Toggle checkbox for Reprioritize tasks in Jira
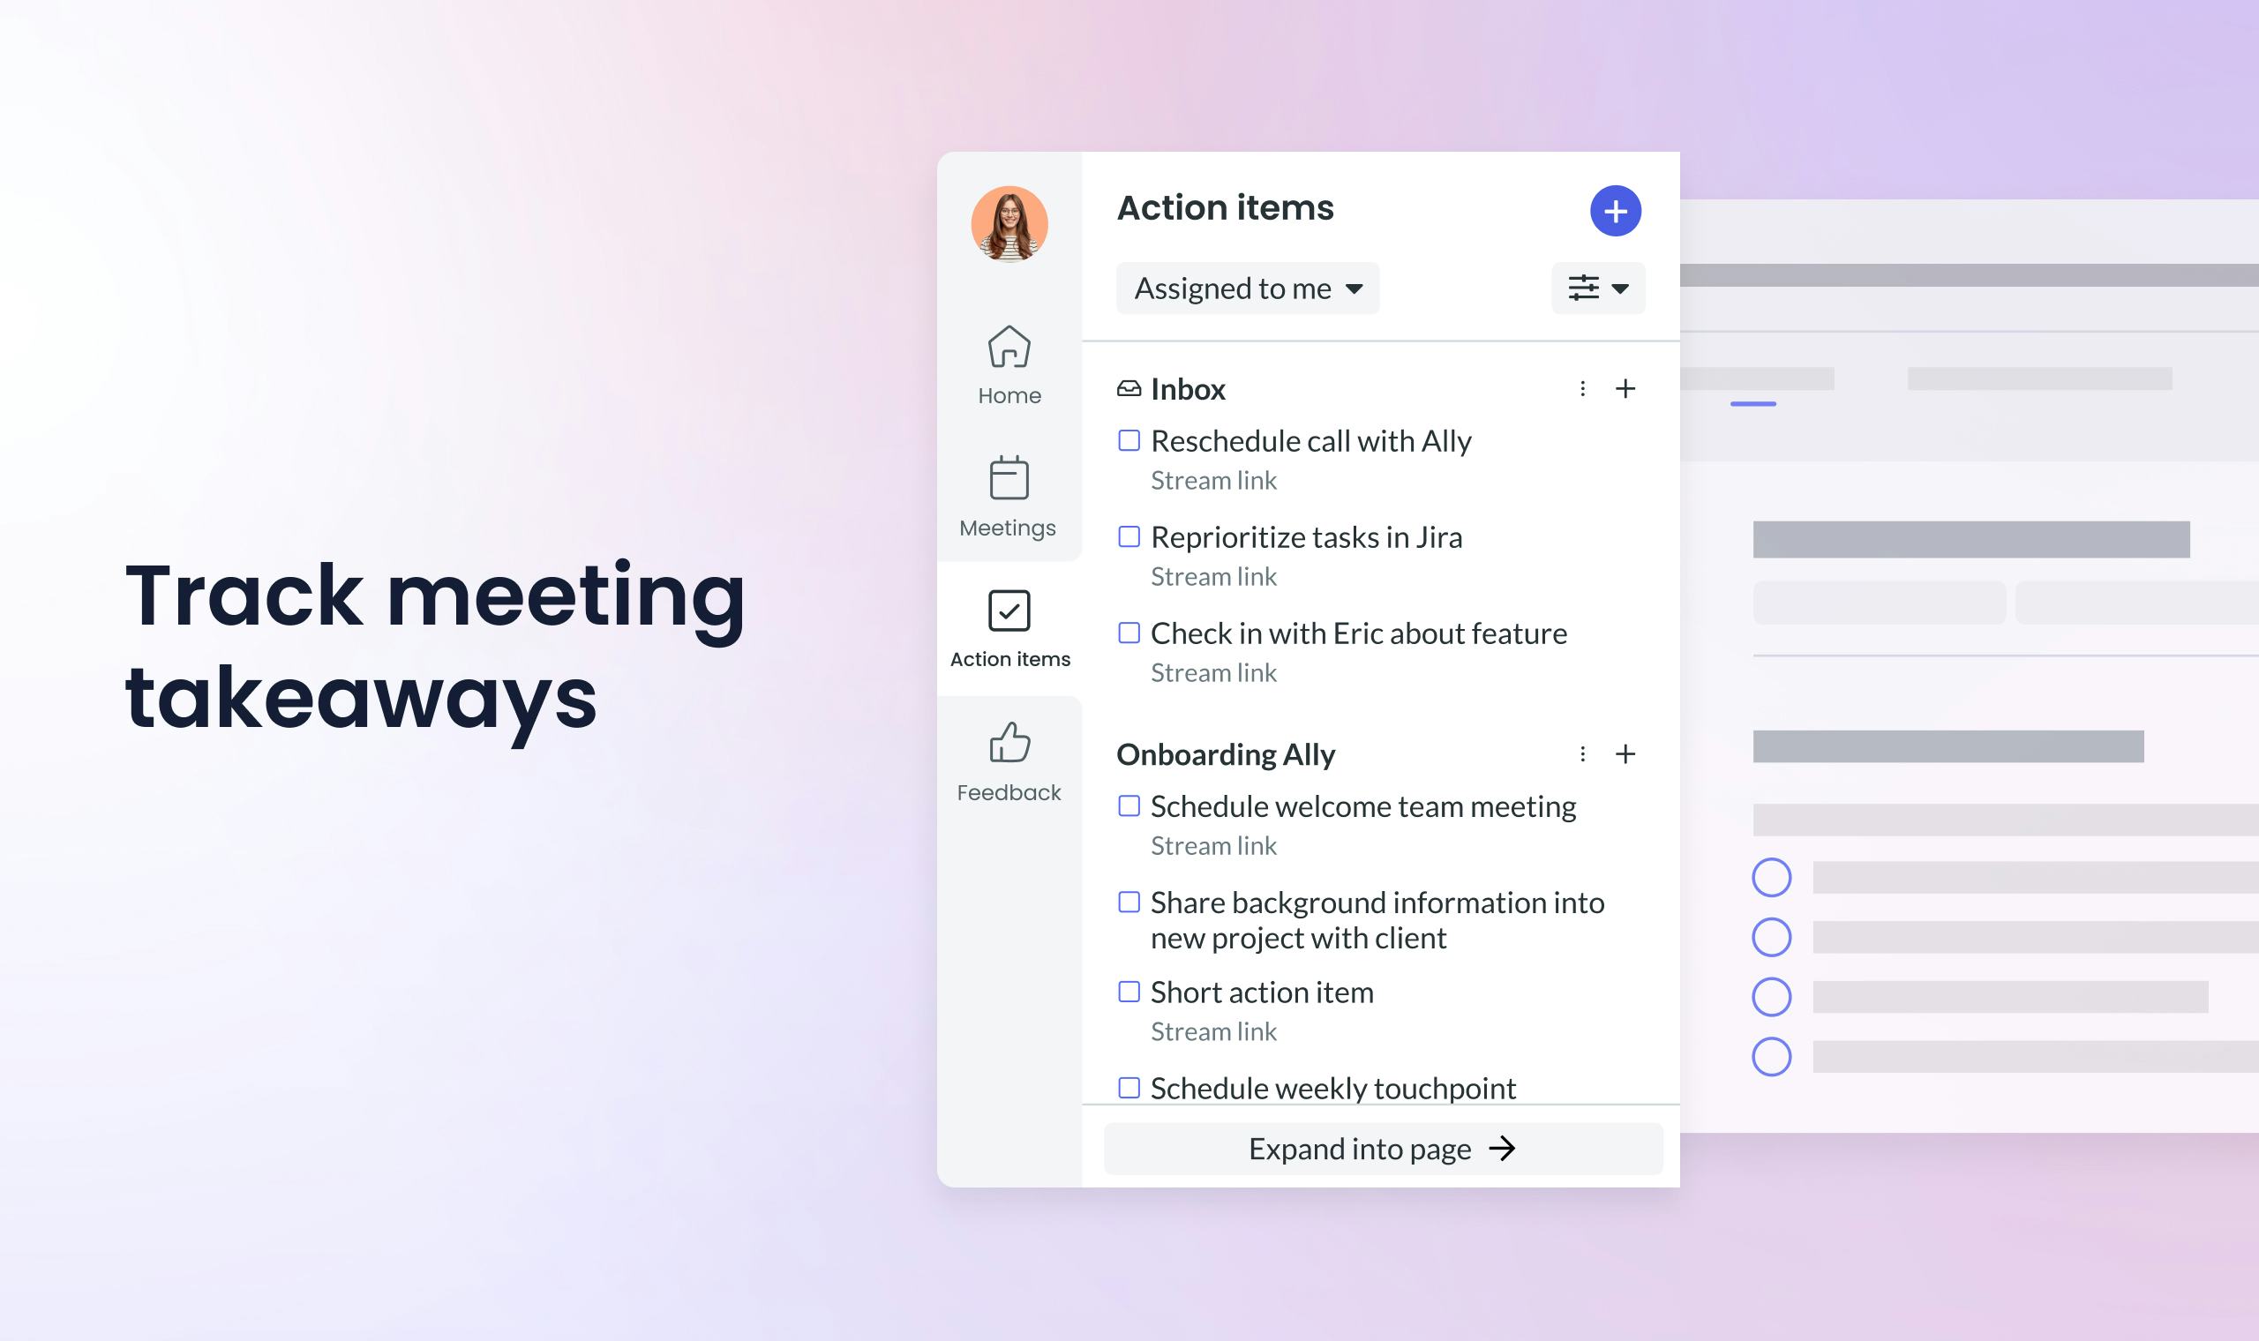The height and width of the screenshot is (1341, 2259). pyautogui.click(x=1127, y=536)
